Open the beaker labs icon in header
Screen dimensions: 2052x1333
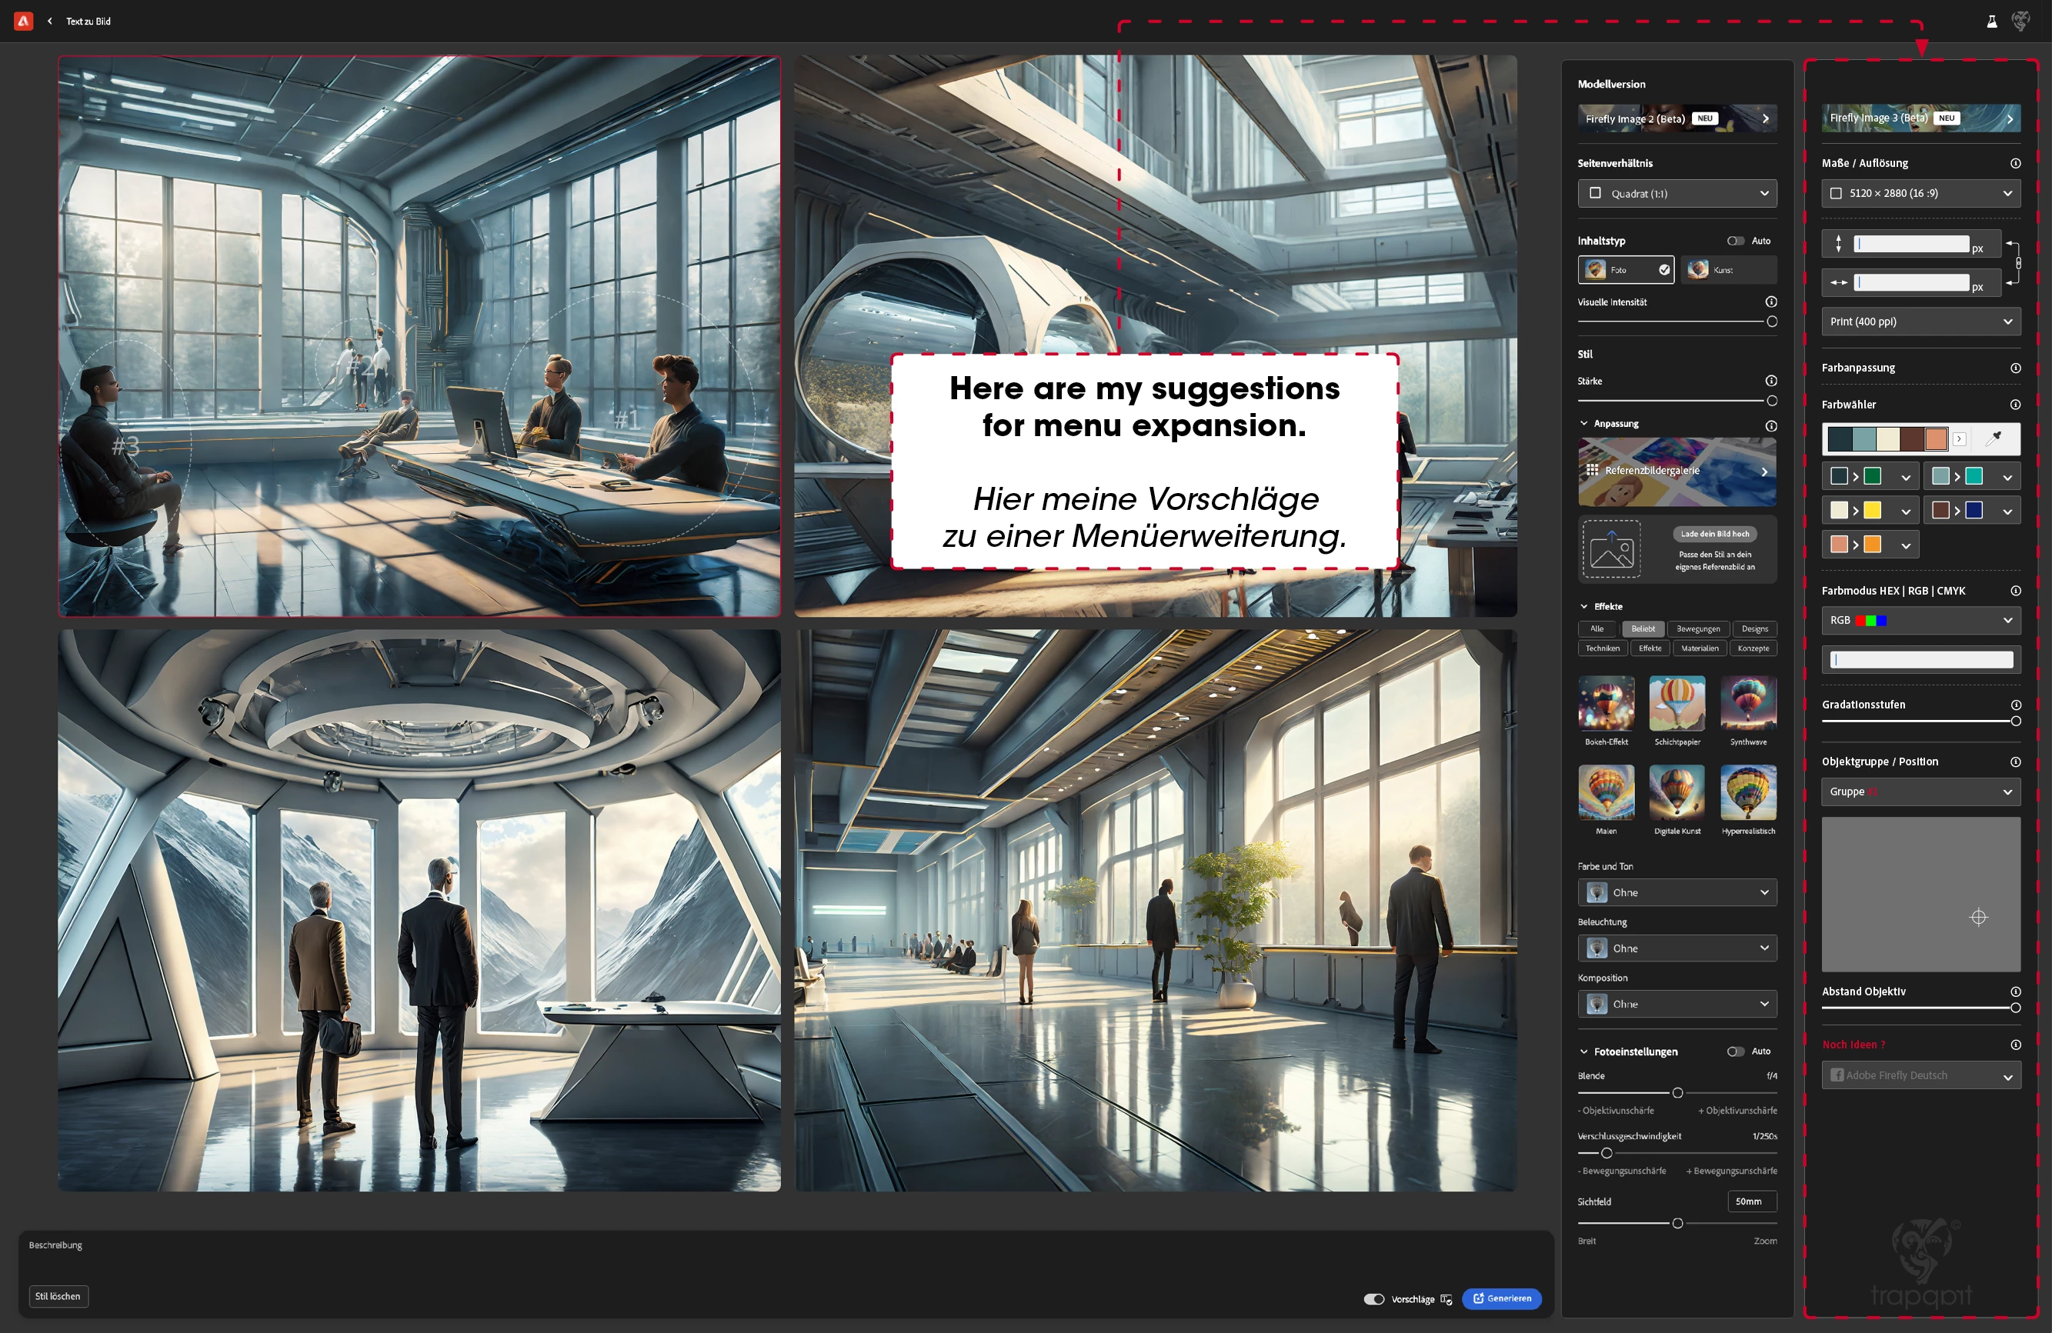point(1992,22)
